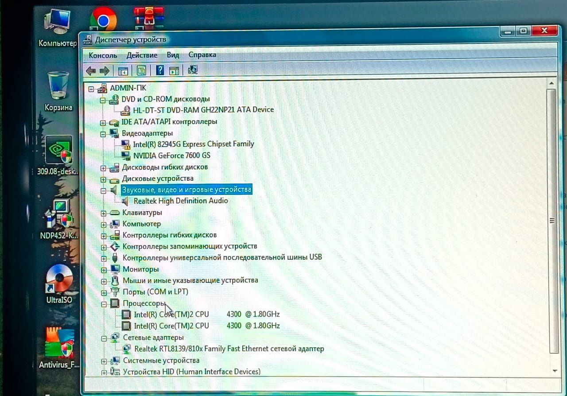Click the show console tree toolbar icon

click(x=123, y=70)
